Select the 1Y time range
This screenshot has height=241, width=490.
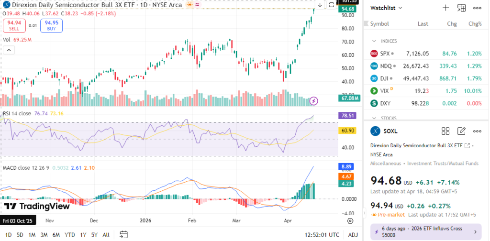(83, 235)
